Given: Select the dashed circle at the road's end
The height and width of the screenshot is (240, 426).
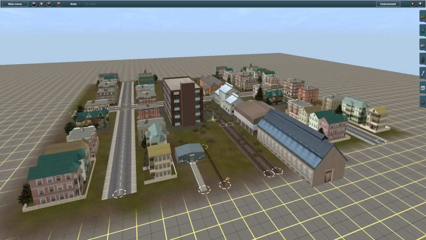Looking at the screenshot, I should click(x=119, y=193).
